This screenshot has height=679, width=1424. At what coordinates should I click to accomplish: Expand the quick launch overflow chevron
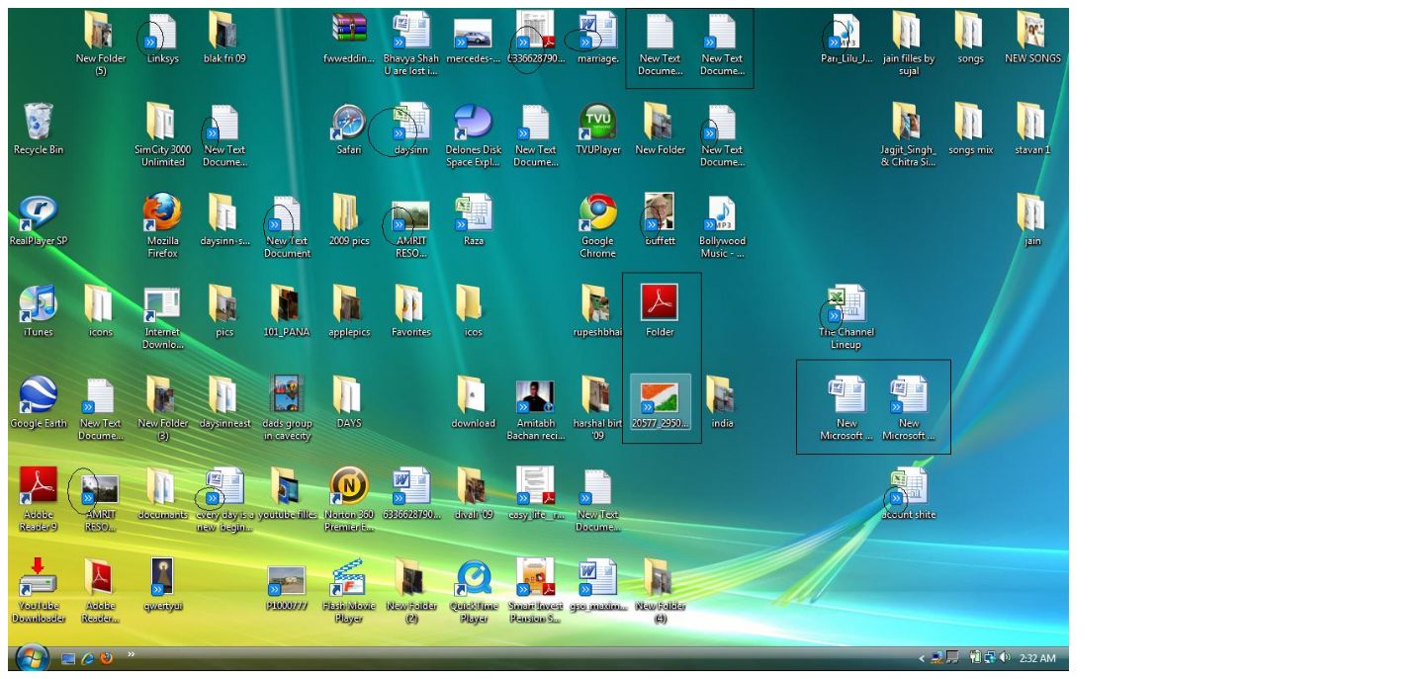coord(131,654)
